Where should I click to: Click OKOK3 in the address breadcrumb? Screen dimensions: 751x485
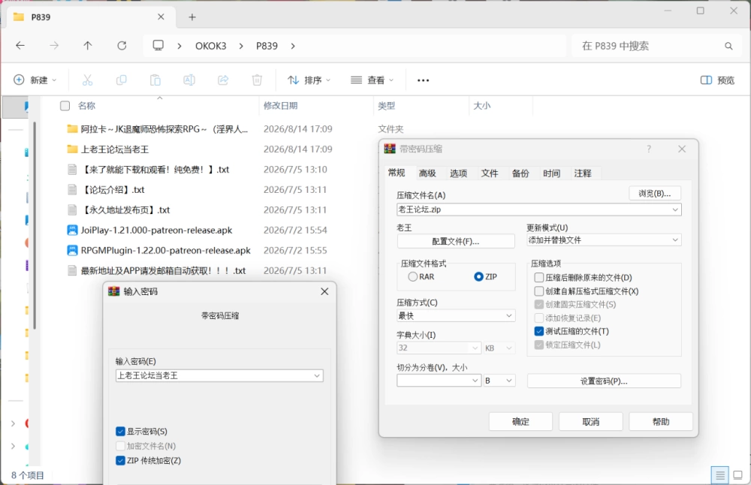(211, 46)
